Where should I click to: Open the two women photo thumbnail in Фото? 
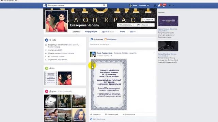point(65,78)
